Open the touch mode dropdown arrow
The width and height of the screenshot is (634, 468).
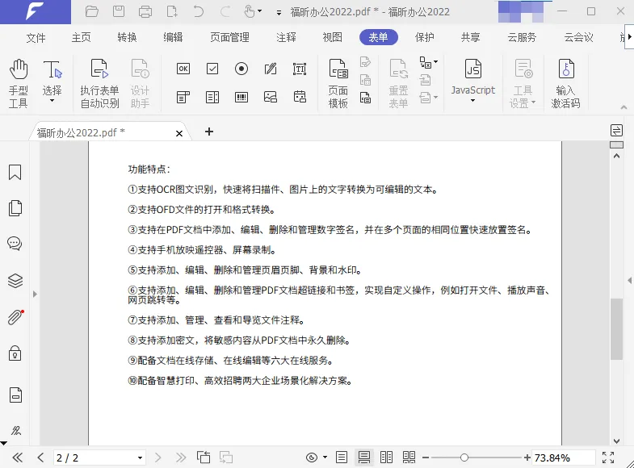pos(259,11)
